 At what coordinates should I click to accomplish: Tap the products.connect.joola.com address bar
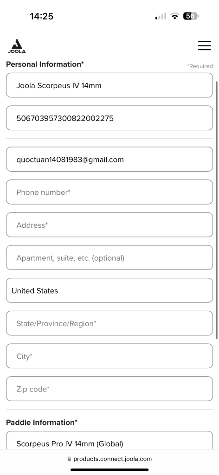point(109,459)
